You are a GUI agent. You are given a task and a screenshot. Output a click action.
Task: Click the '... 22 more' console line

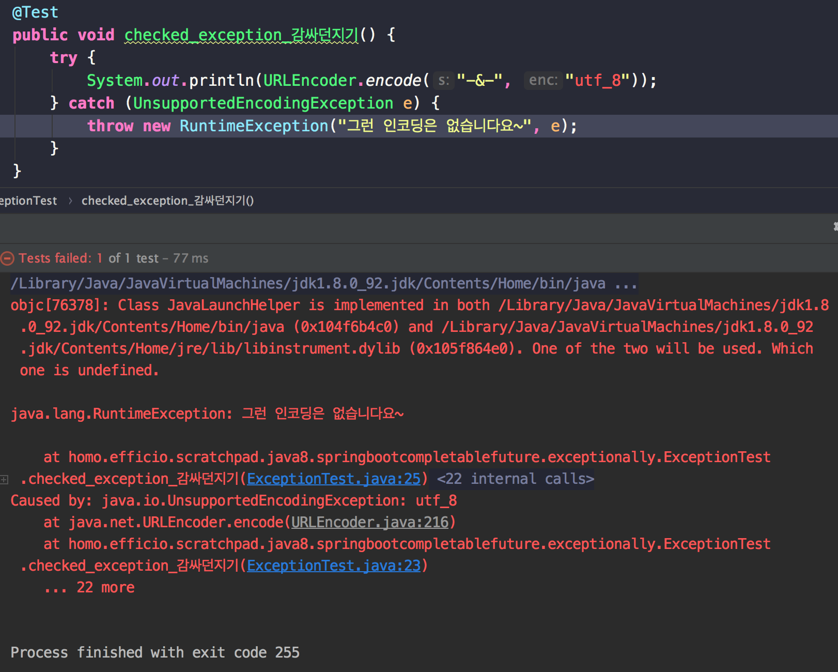(89, 587)
